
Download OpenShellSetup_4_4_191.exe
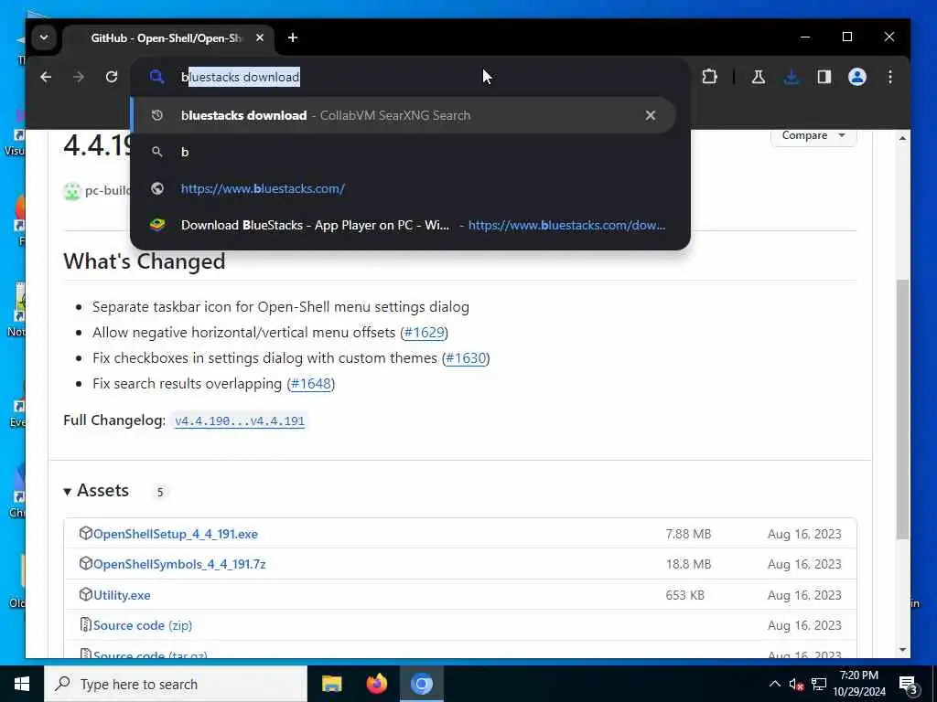click(x=175, y=534)
